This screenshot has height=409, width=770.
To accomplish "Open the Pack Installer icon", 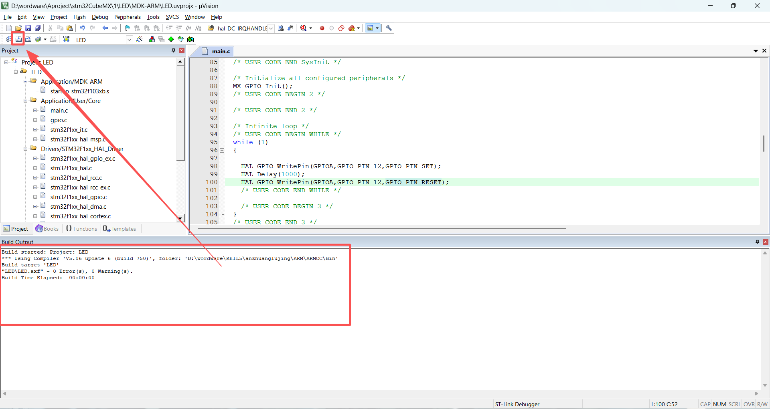I will (x=190, y=39).
